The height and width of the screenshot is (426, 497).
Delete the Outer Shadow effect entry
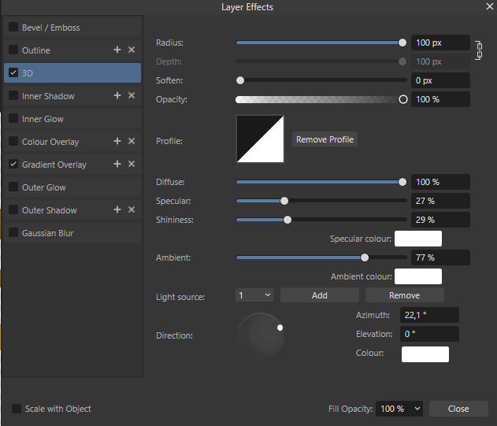[132, 209]
